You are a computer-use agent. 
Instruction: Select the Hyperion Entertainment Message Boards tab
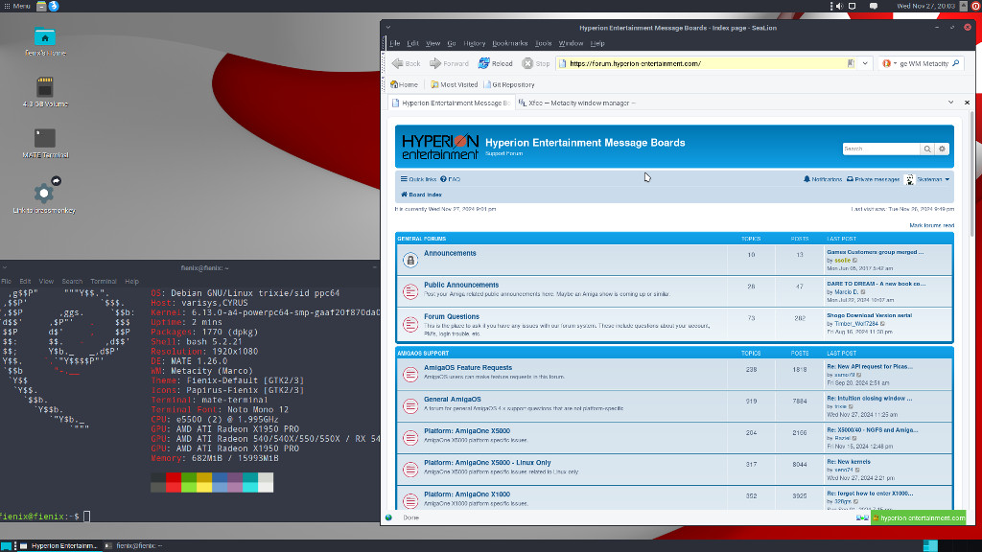tap(451, 103)
